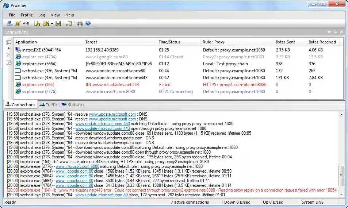Screen dimensions: 348x208
Task: Click www.microsoft.com:8080 link in log
Action: pos(77,166)
